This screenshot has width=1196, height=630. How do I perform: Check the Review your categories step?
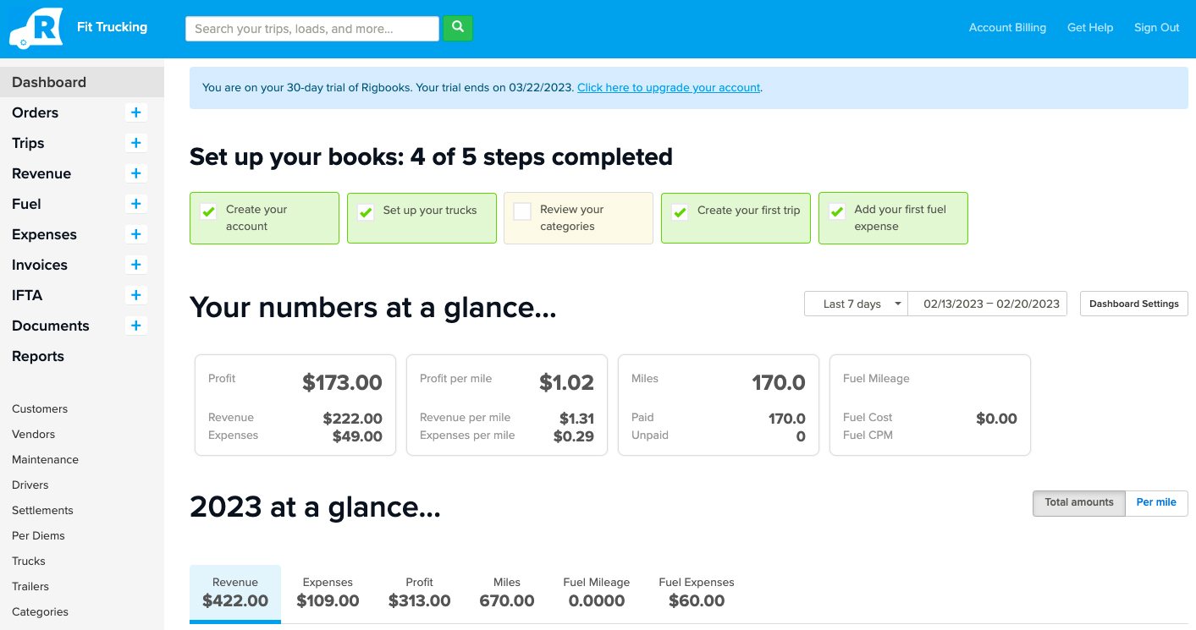point(521,211)
